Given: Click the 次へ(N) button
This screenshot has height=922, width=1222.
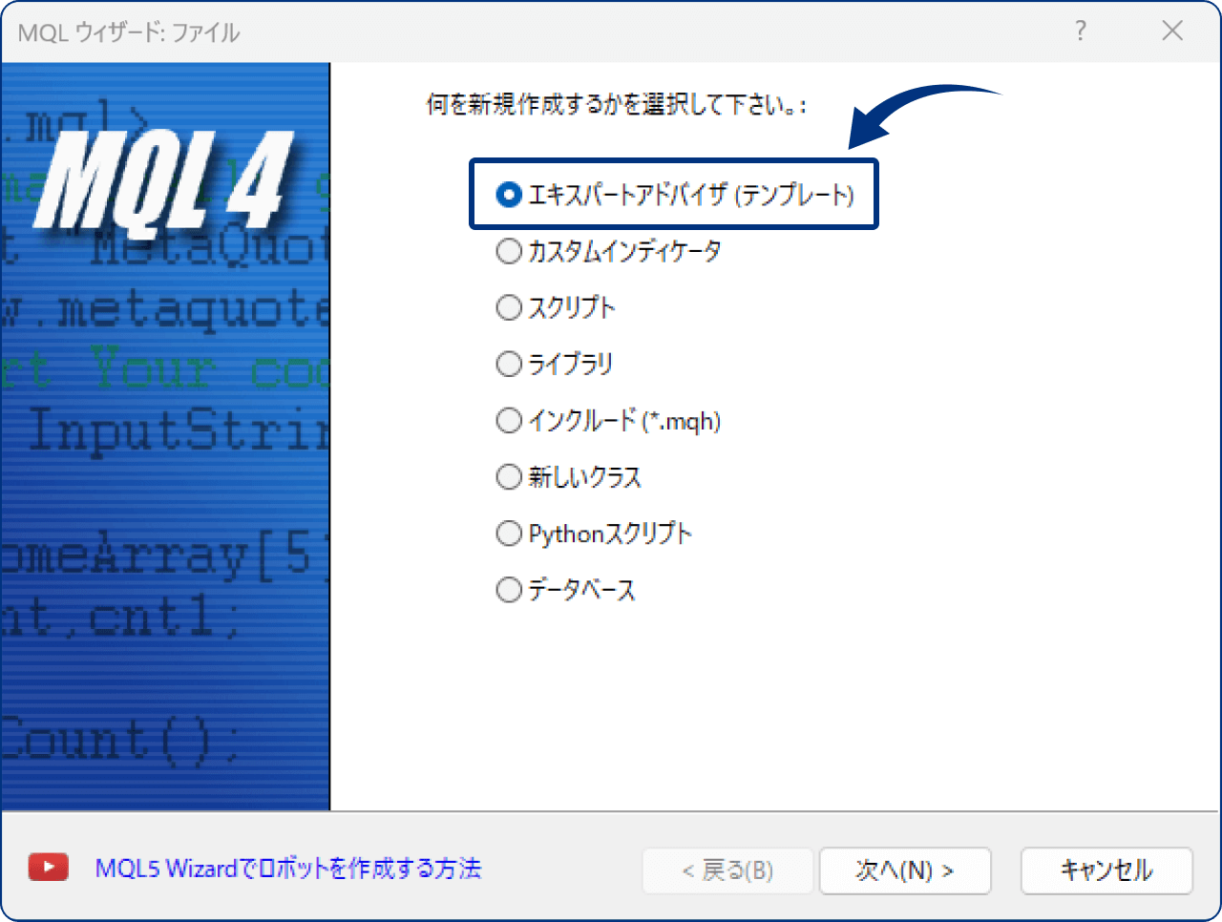Looking at the screenshot, I should (904, 870).
